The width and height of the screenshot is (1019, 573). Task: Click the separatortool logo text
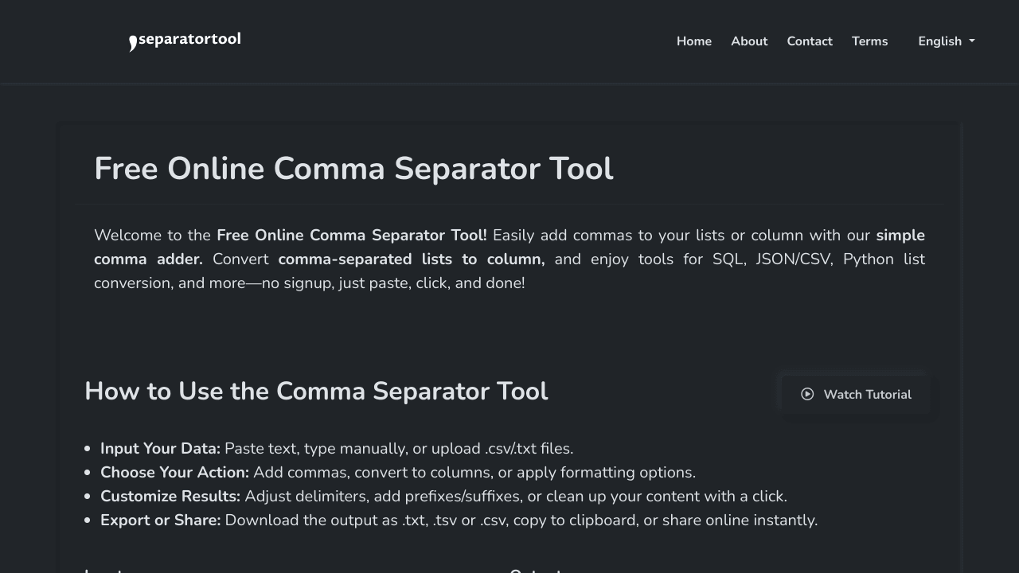click(189, 40)
